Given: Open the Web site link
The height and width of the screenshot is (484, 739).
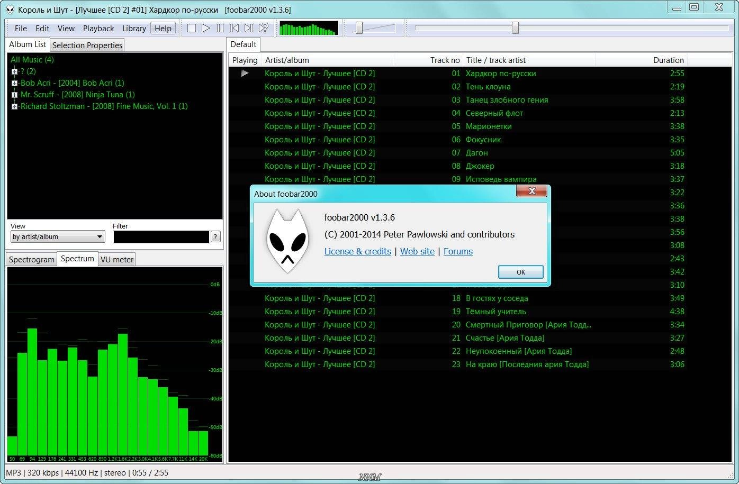Looking at the screenshot, I should pos(417,251).
